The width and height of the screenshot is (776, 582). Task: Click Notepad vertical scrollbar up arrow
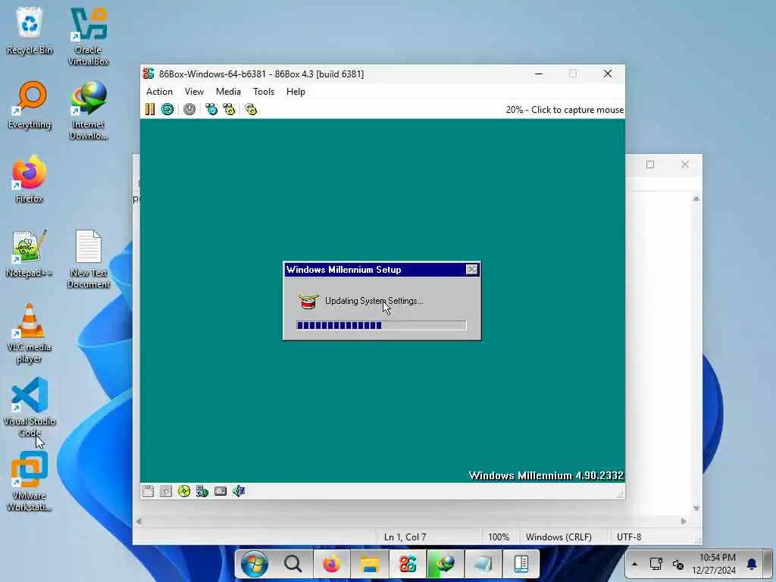click(x=696, y=199)
